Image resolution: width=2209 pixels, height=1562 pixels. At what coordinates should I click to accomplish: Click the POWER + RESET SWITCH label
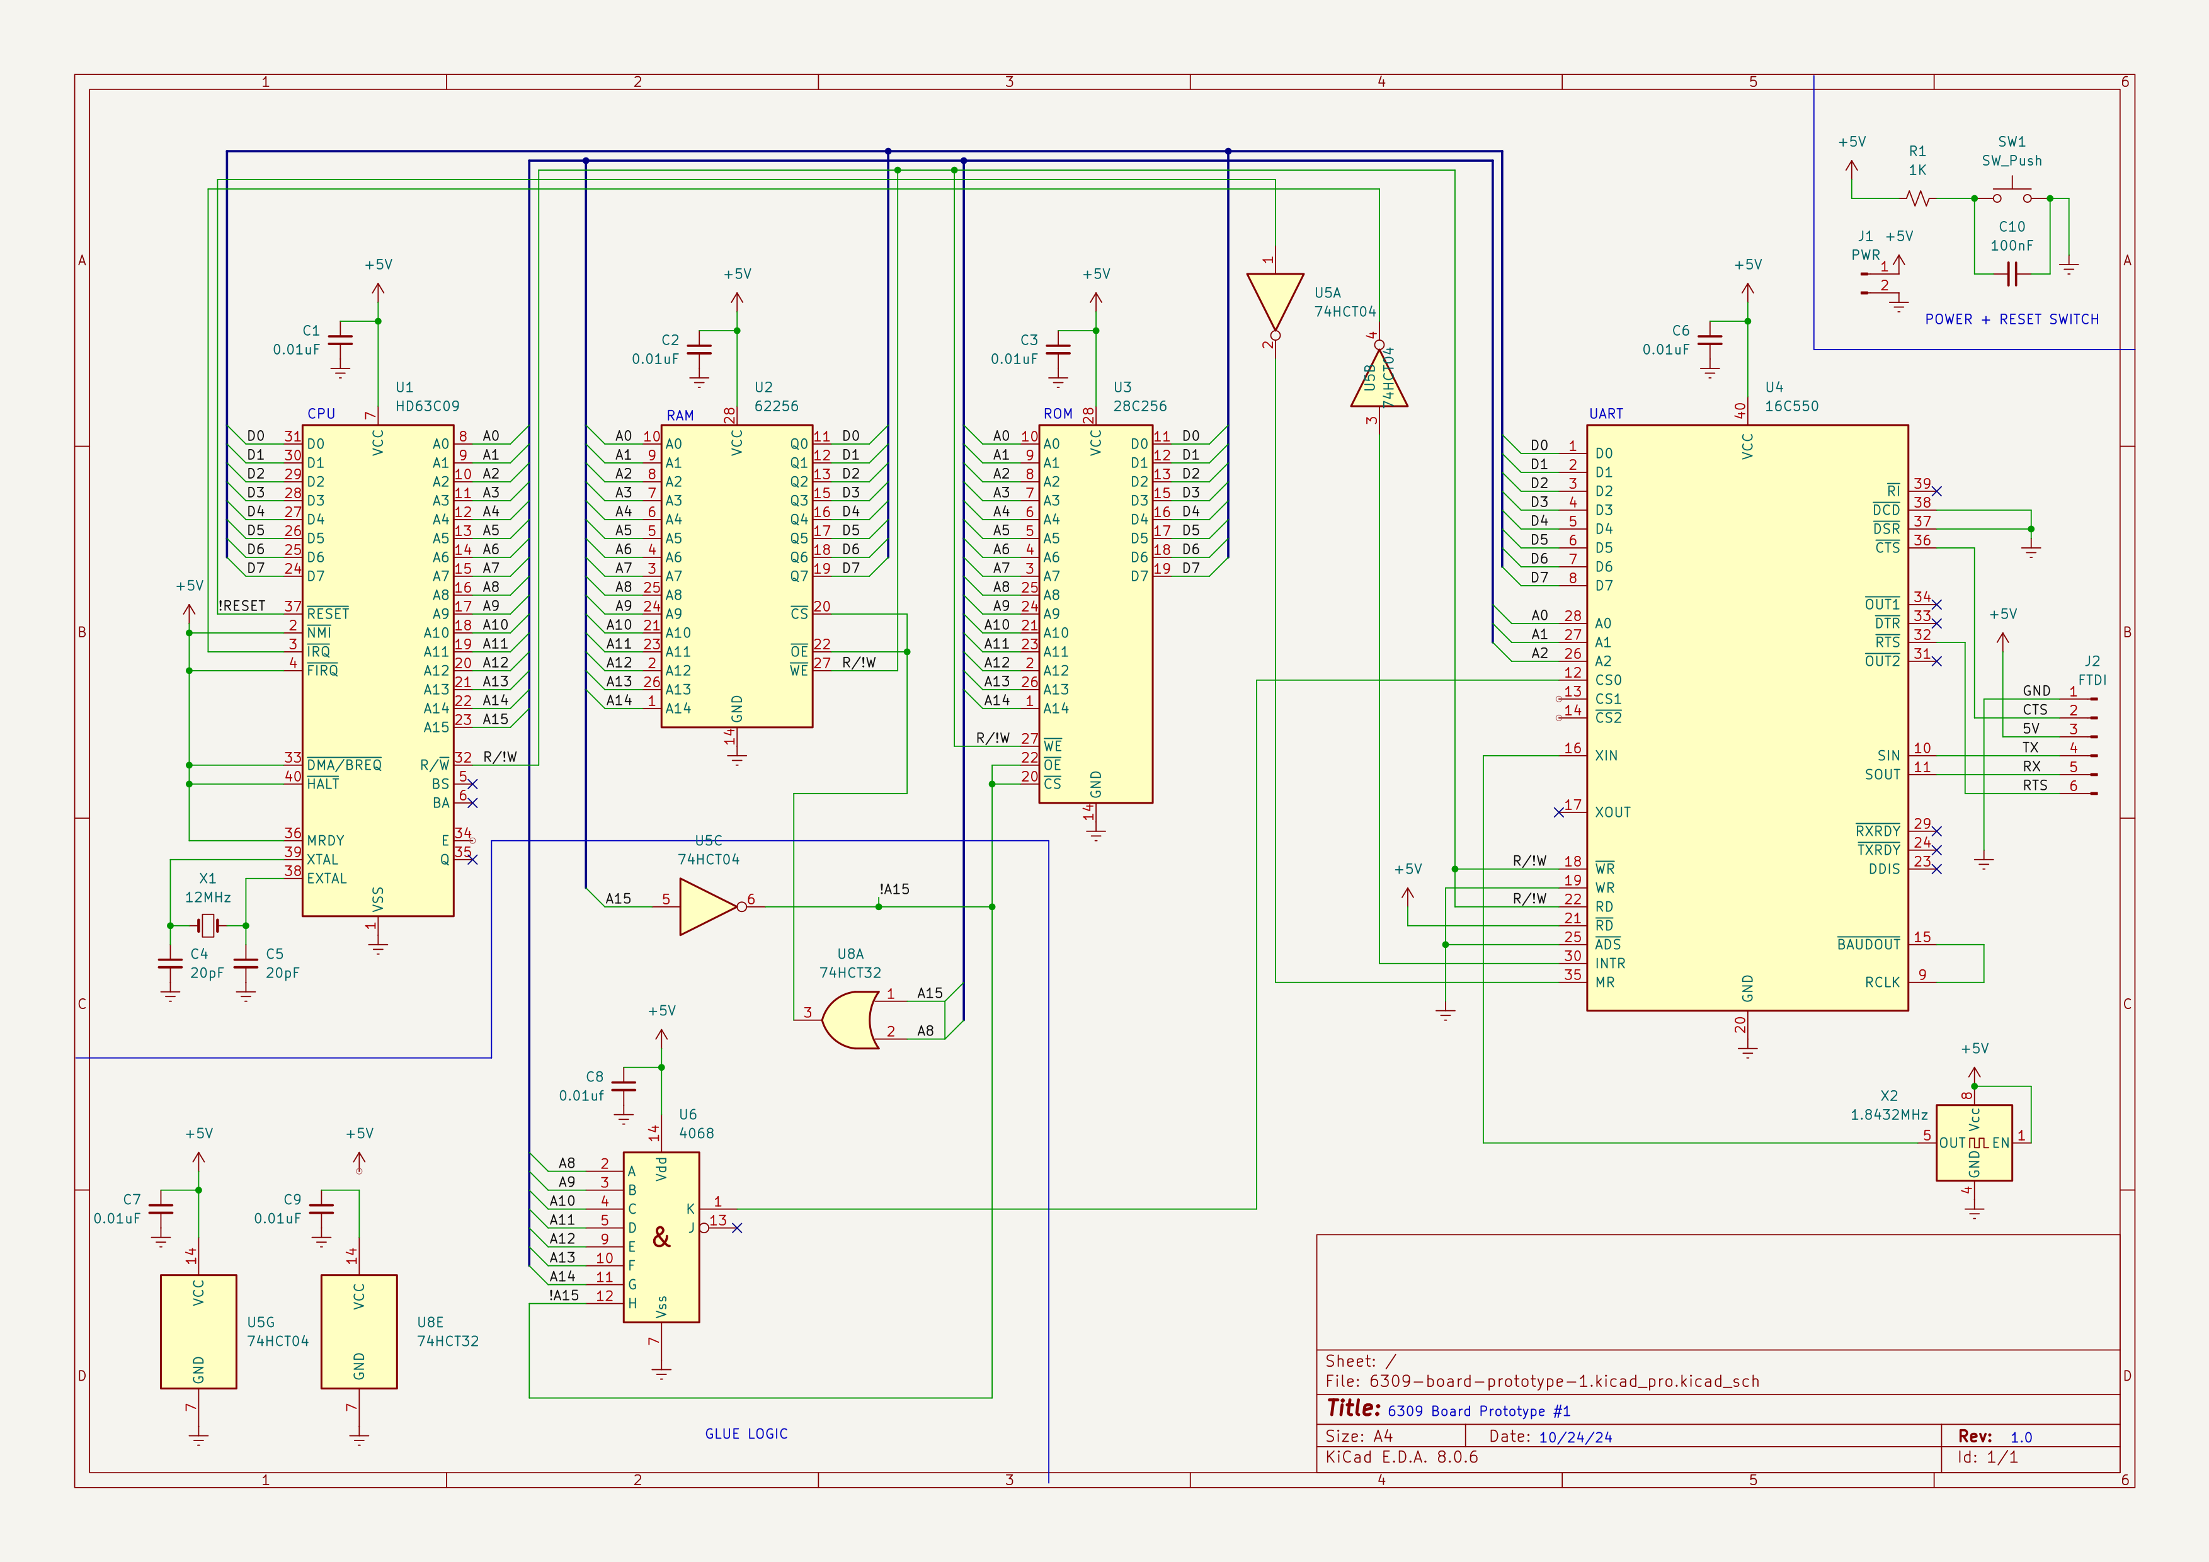click(x=2012, y=319)
